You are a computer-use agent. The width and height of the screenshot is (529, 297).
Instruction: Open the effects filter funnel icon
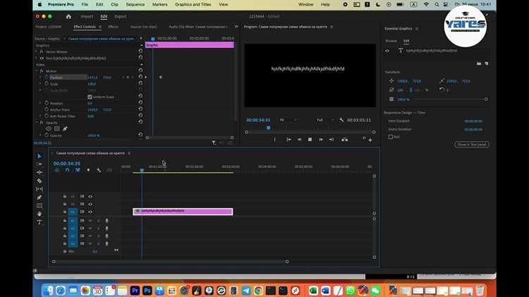[214, 143]
